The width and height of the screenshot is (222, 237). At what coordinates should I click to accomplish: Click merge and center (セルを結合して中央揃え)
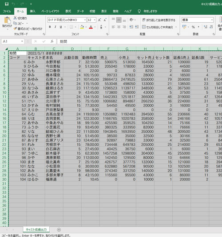point(158,27)
